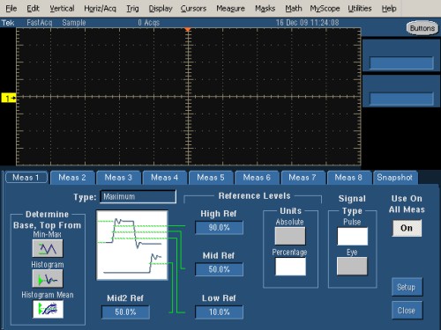Switch to Meas 1 tab
This screenshot has height=330, width=441.
click(x=26, y=178)
